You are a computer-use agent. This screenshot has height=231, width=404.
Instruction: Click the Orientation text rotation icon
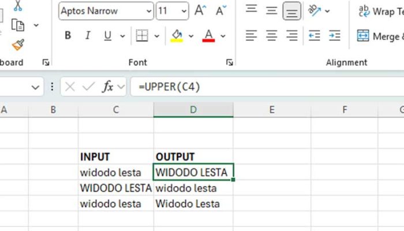tap(315, 10)
